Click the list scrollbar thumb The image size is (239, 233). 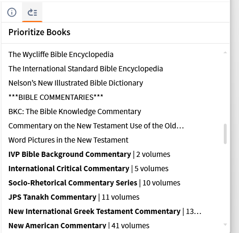[225, 134]
